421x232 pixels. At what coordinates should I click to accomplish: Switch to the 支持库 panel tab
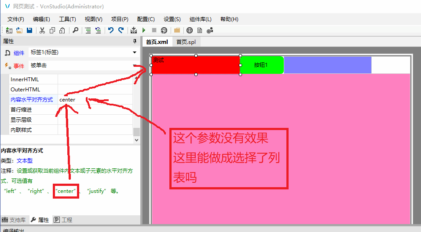click(x=14, y=220)
